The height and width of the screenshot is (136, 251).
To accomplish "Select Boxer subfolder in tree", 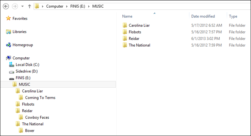I will (x=30, y=130).
